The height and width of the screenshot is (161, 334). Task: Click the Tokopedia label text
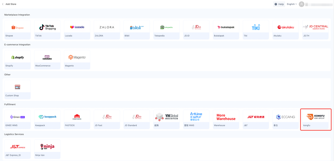coord(159,36)
